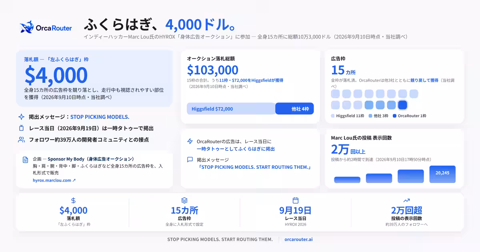Click the document icon beside 企画
480x252 pixels.
coord(26,160)
